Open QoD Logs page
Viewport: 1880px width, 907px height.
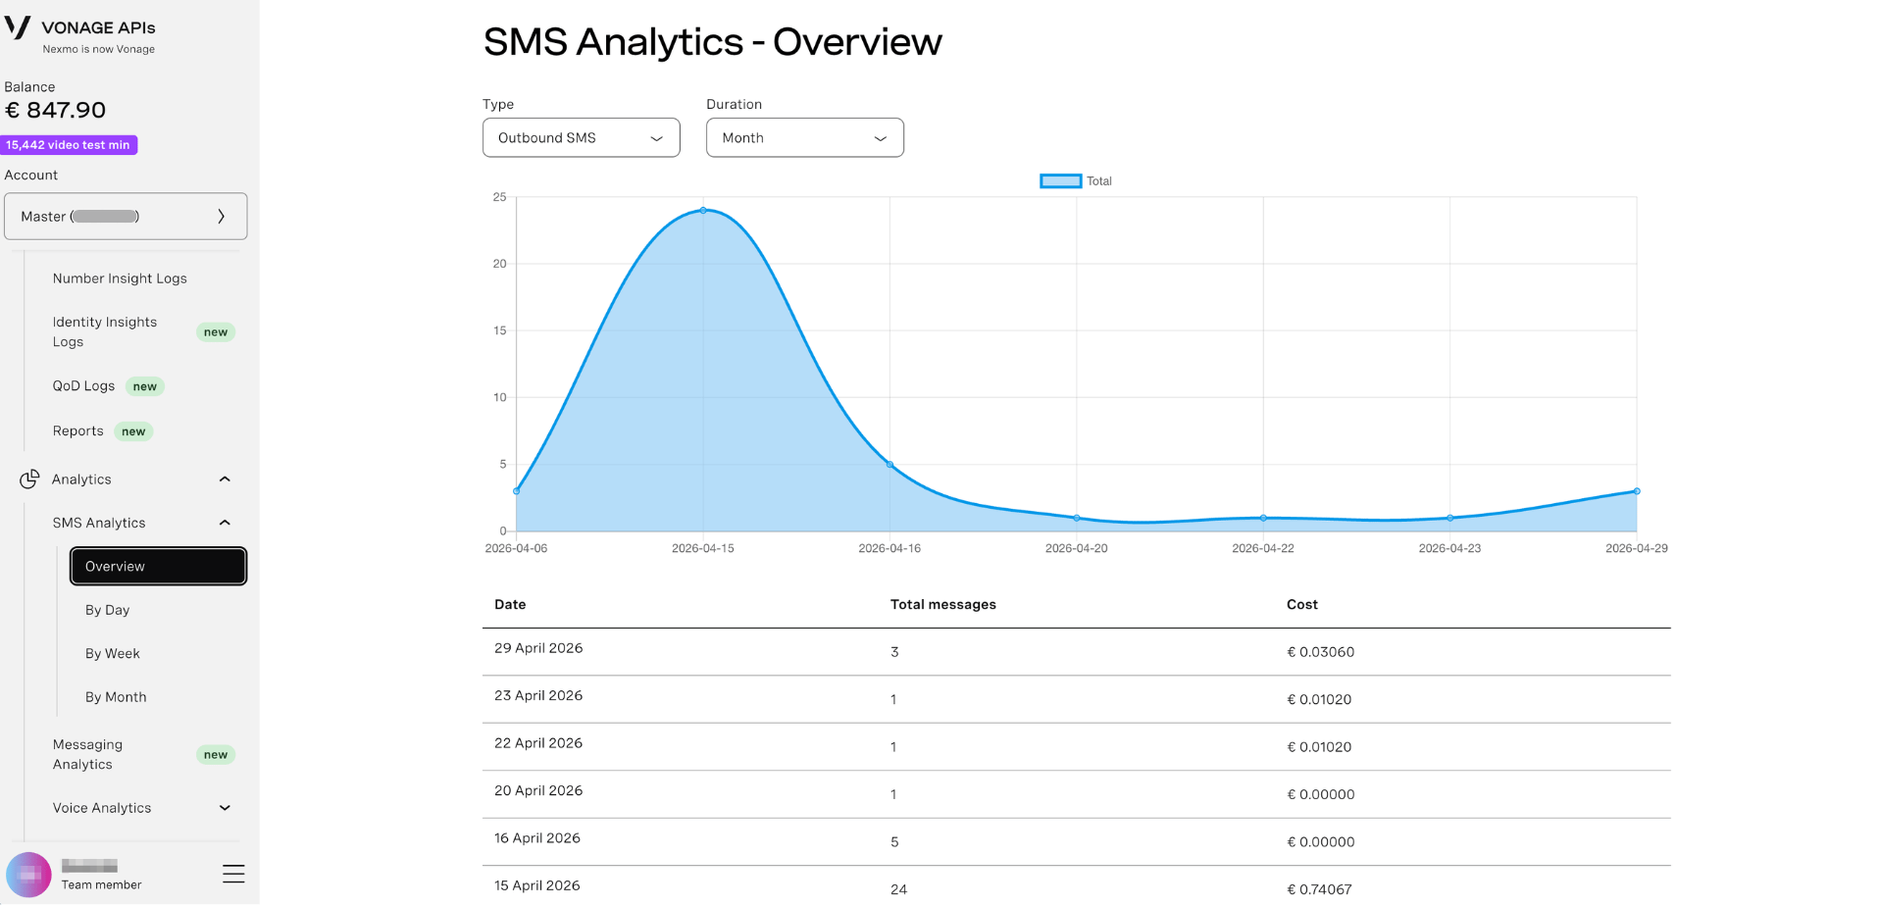(x=83, y=386)
